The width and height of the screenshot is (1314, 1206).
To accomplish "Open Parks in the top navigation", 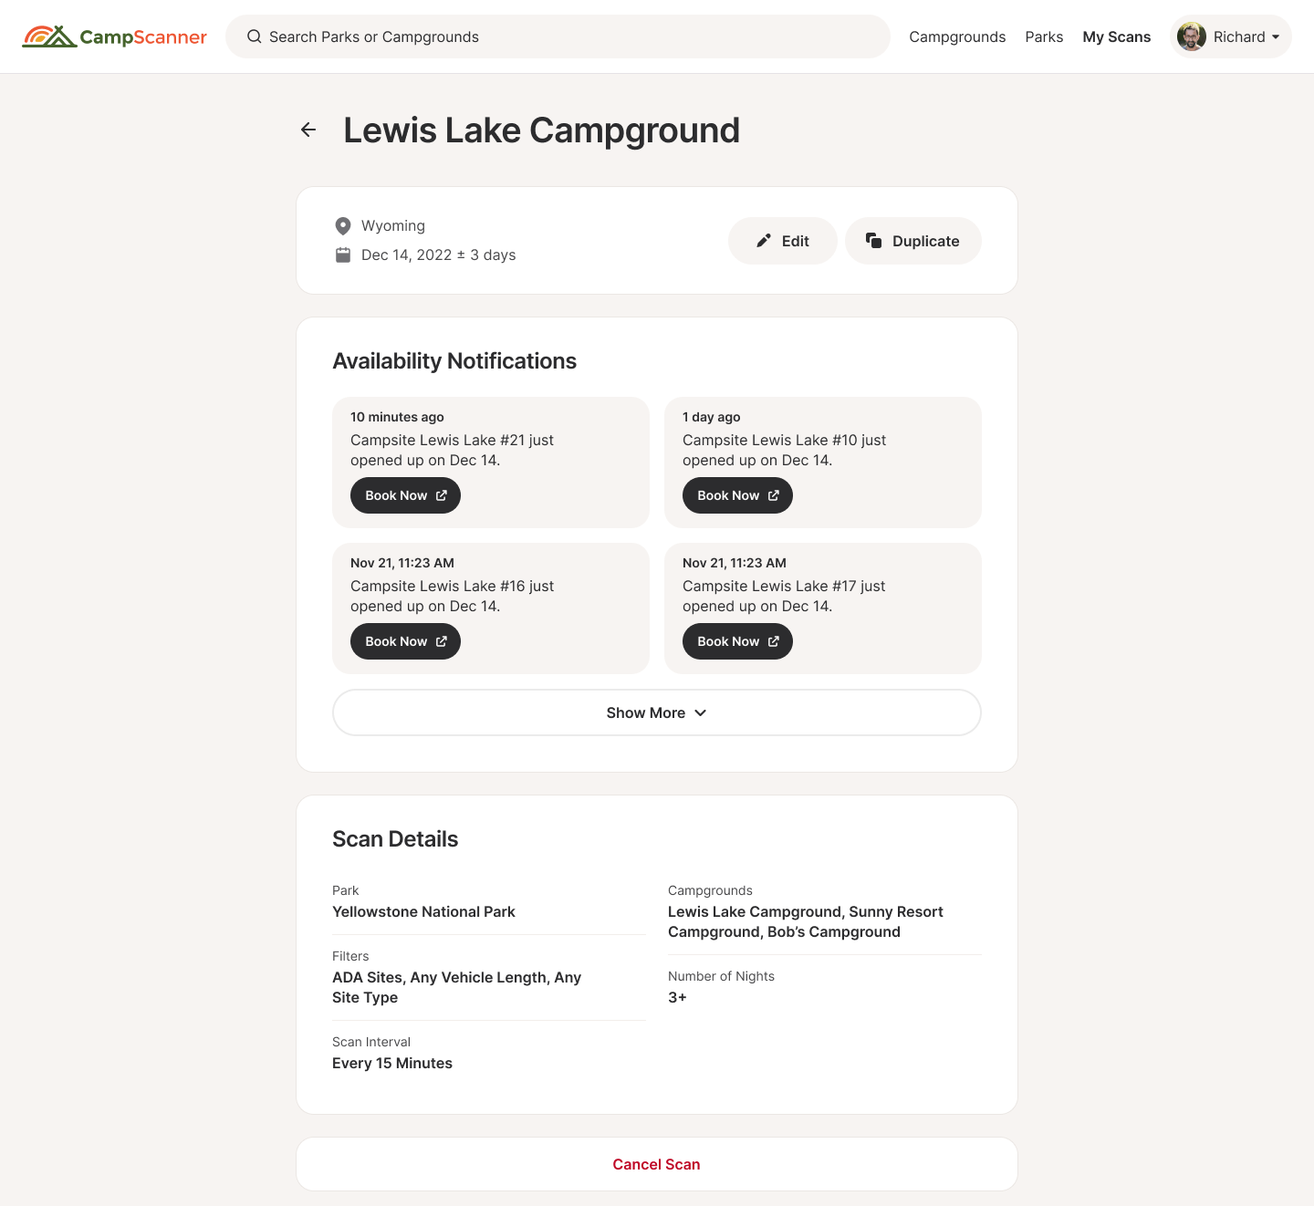I will pos(1044,36).
